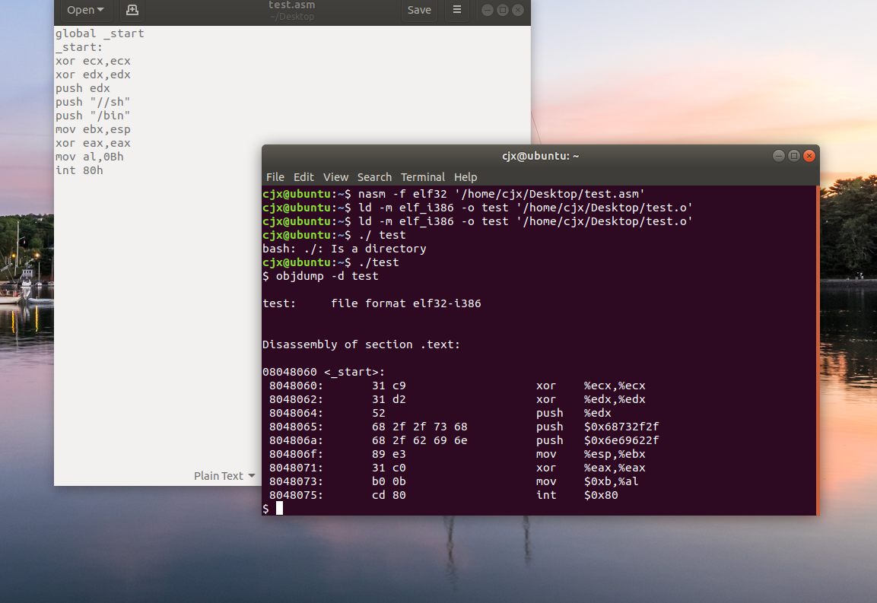
Task: Close the gedit text editor window
Action: (518, 10)
